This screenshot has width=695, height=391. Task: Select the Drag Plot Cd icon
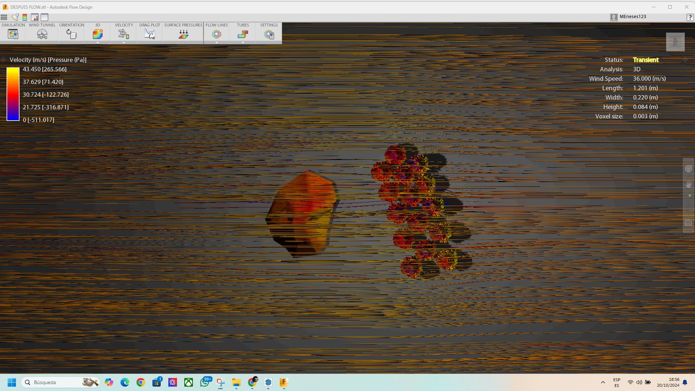click(149, 34)
